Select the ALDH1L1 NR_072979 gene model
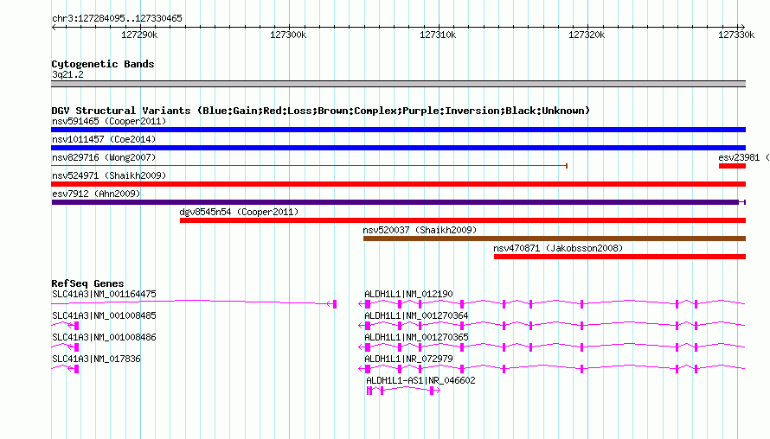This screenshot has height=439, width=770. (x=552, y=369)
